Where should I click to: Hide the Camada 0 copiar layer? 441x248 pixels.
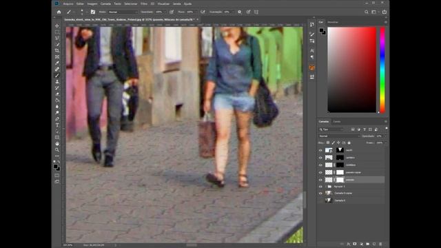click(x=320, y=193)
